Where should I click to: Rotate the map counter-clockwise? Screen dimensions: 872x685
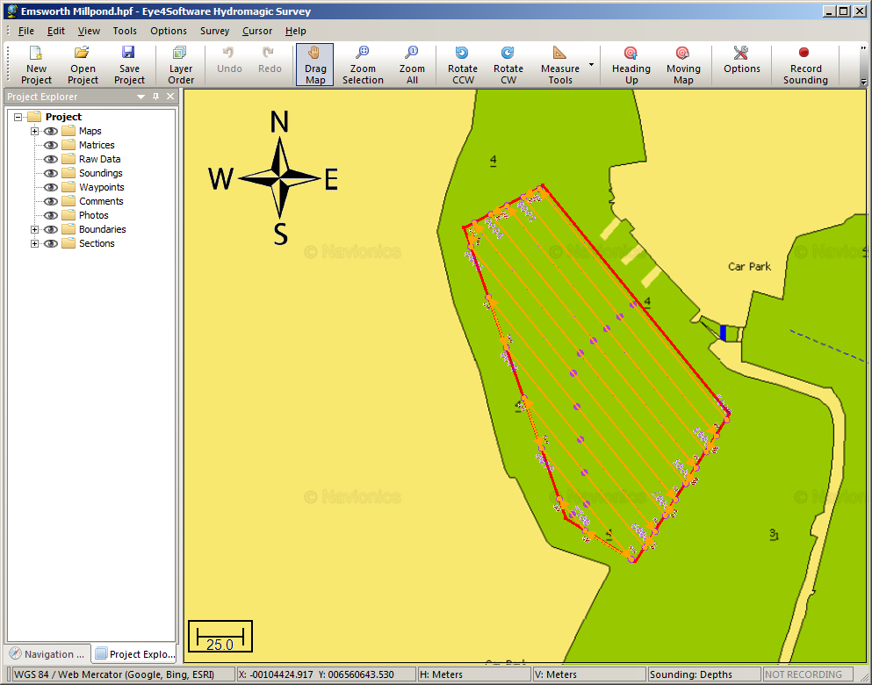[x=462, y=63]
